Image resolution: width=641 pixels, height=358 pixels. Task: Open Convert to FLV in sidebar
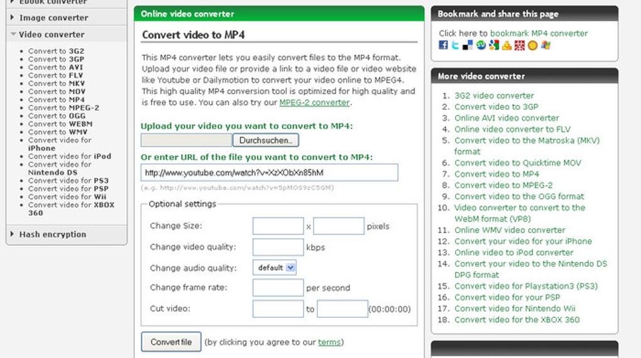pos(55,75)
